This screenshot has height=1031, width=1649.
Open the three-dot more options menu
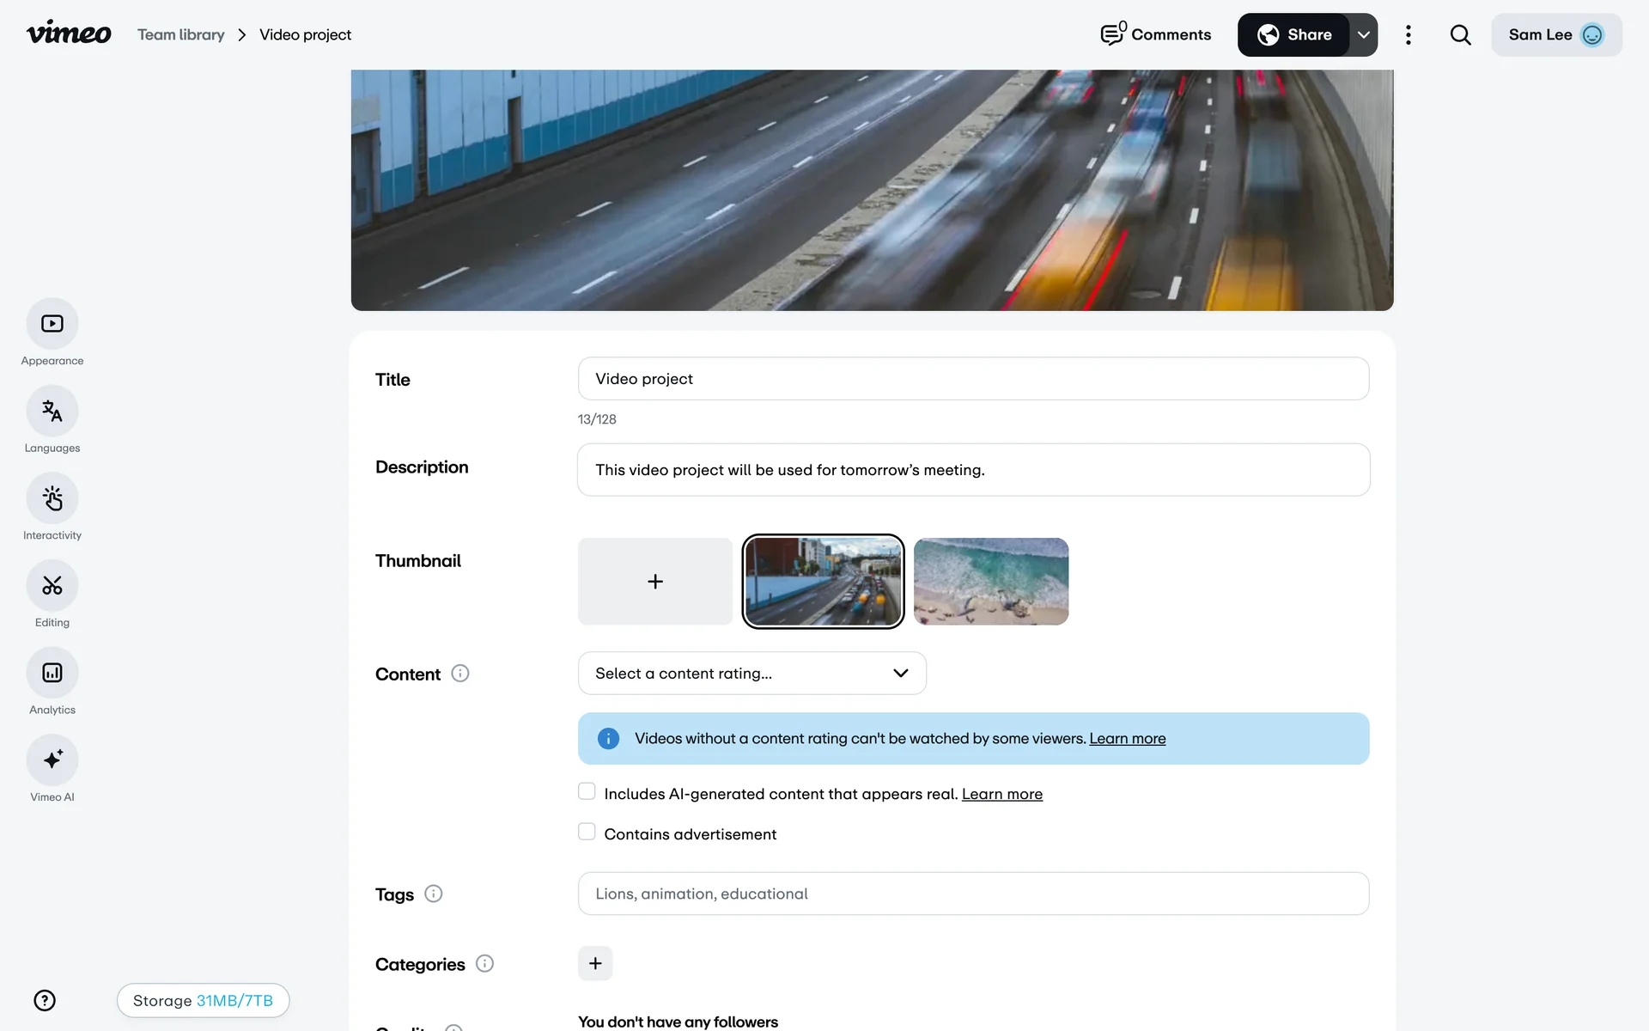click(x=1408, y=35)
